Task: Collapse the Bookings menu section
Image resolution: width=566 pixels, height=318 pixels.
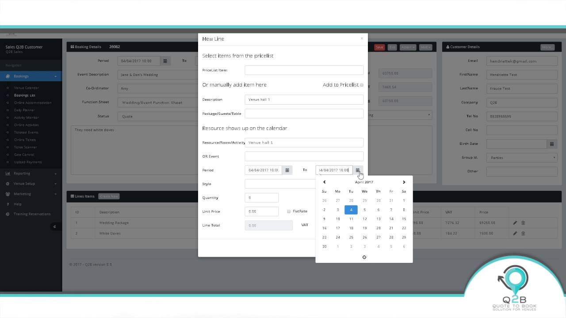Action: click(31, 76)
